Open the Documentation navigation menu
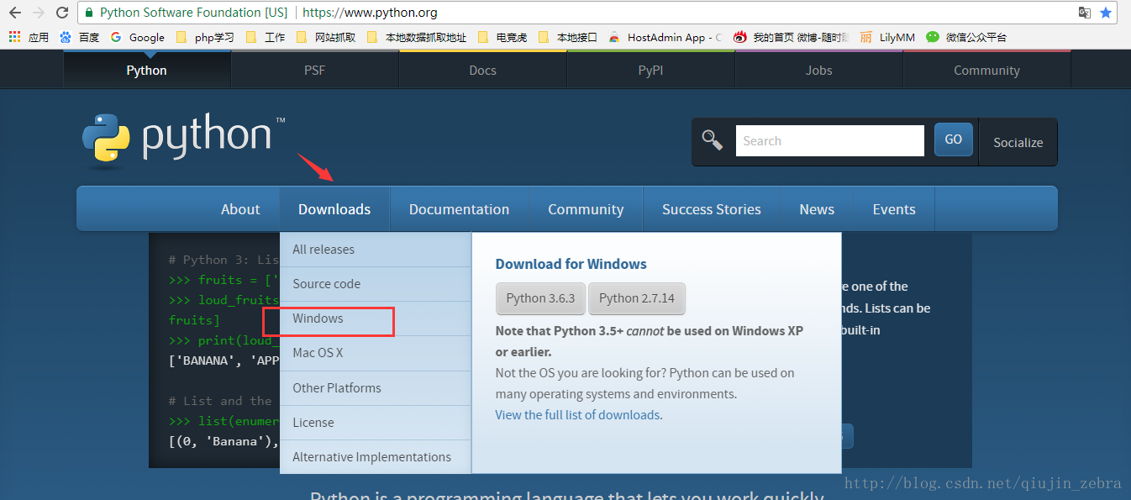This screenshot has width=1131, height=500. 459,209
